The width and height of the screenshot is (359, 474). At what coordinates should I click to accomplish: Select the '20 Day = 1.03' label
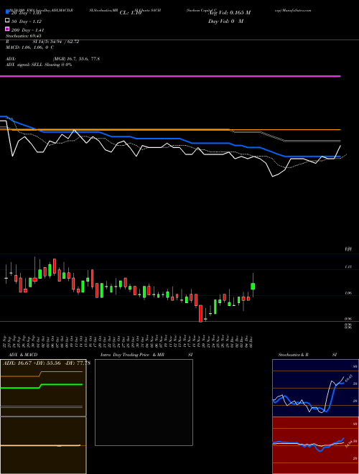click(x=27, y=13)
